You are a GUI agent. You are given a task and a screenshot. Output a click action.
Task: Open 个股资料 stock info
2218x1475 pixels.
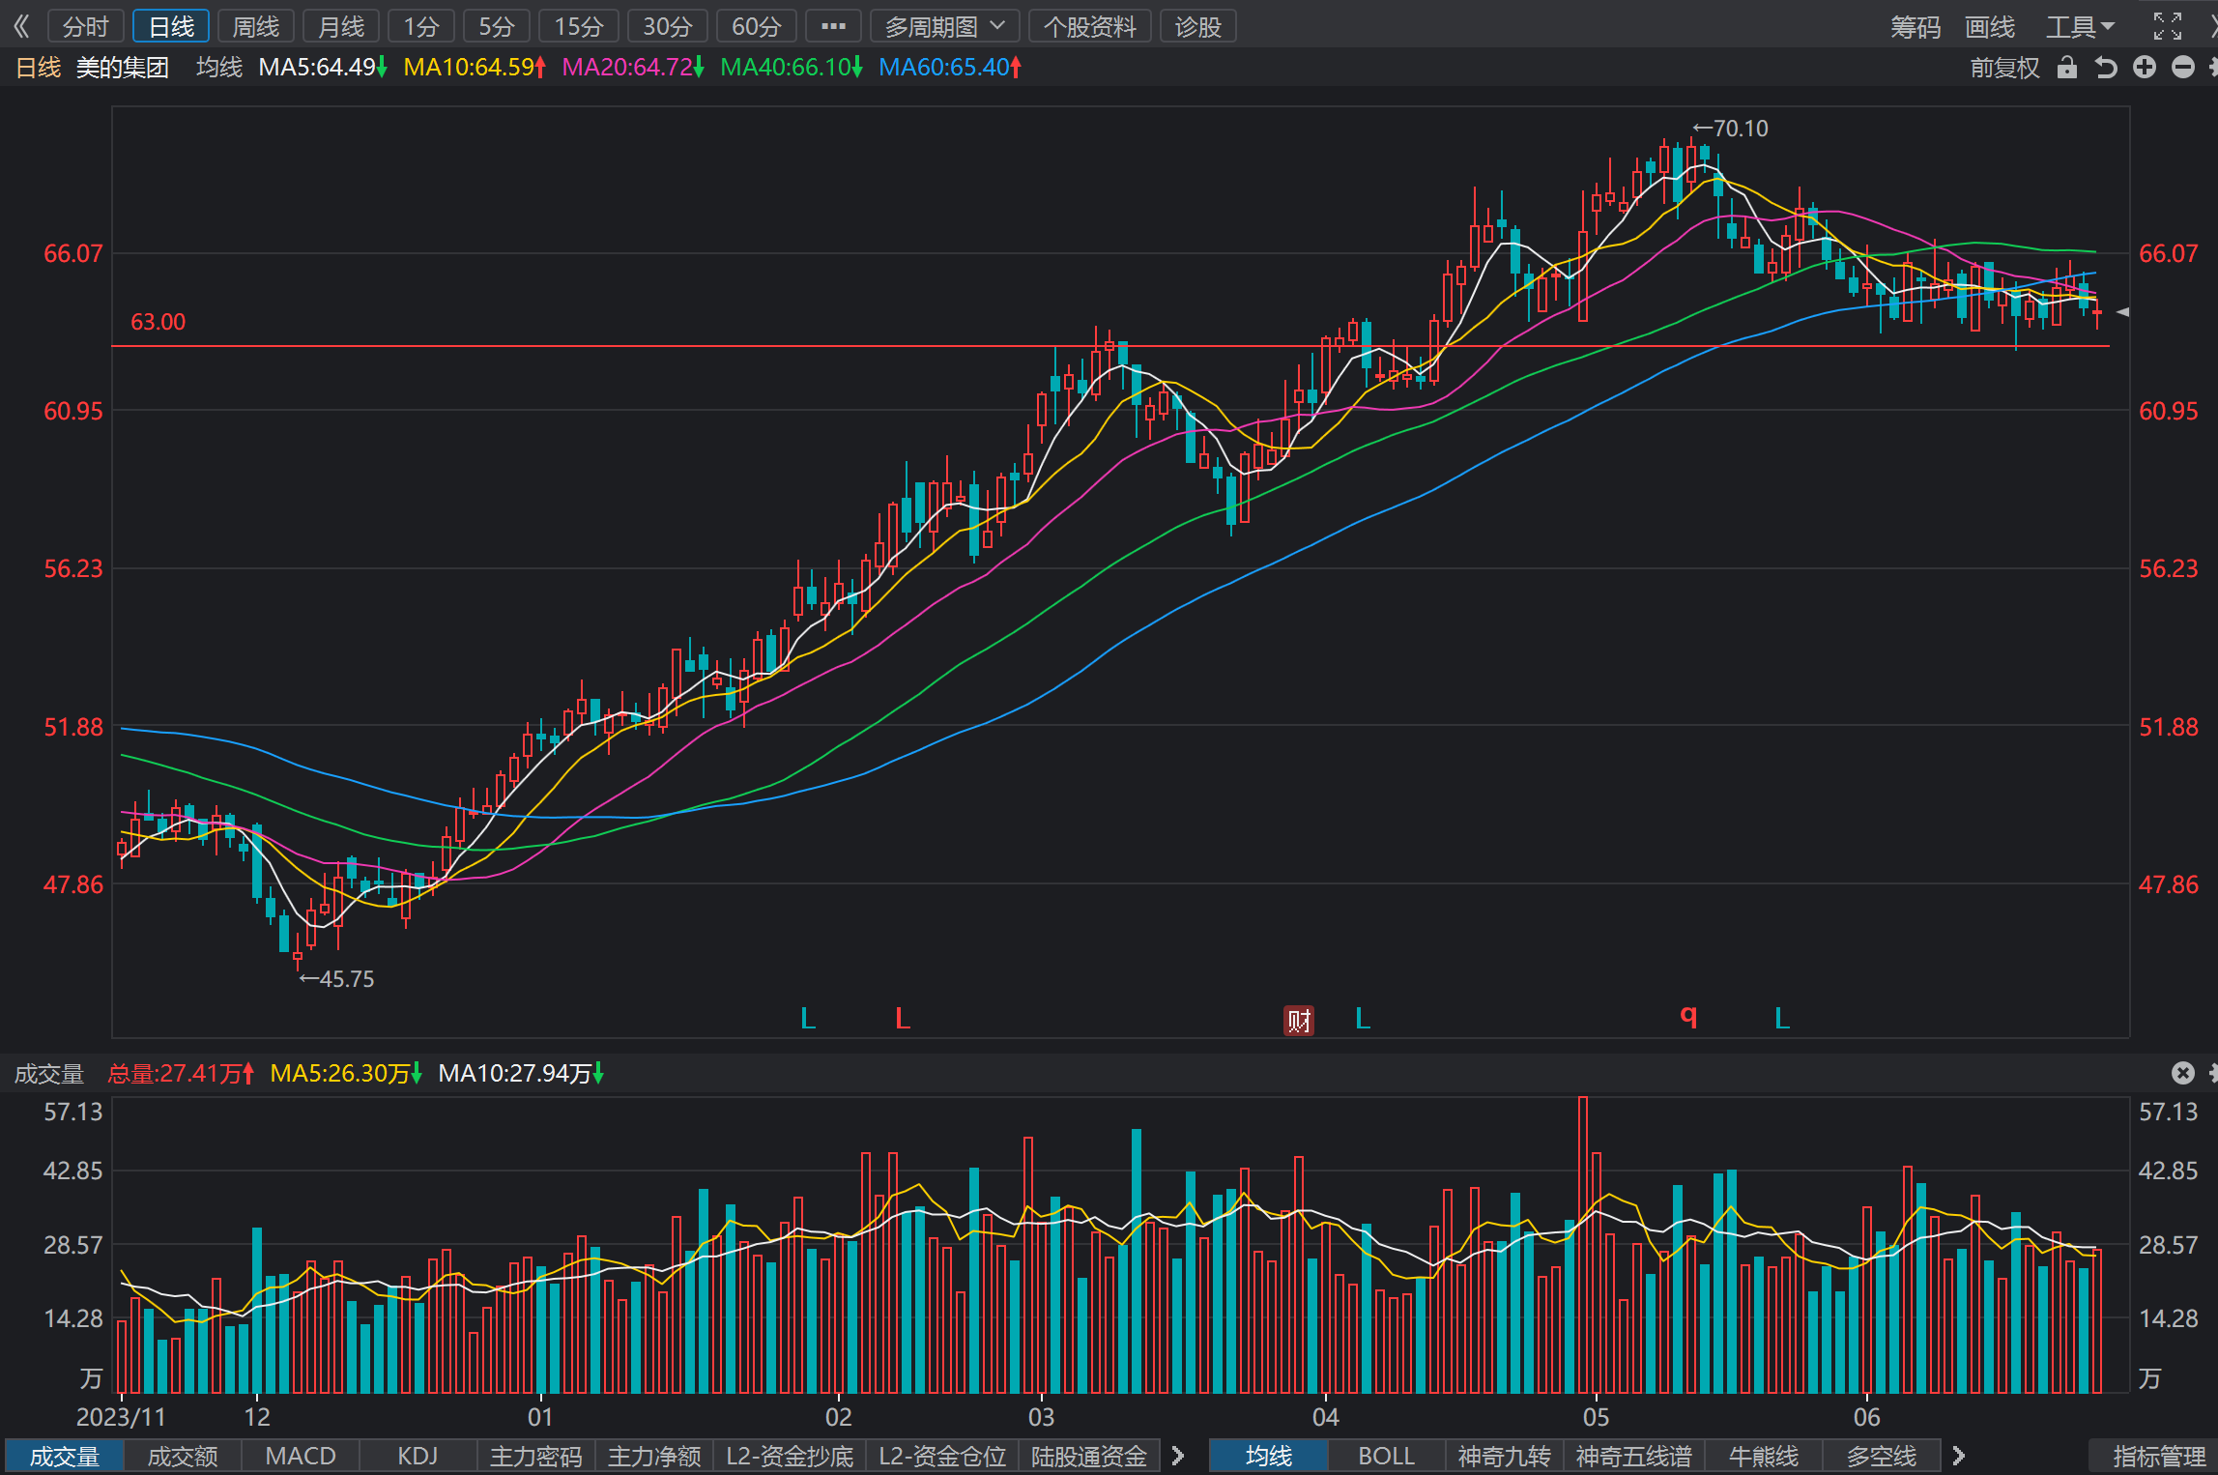(1090, 26)
